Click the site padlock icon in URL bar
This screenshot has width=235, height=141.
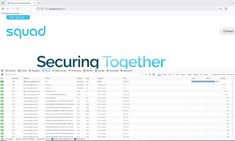42,9
